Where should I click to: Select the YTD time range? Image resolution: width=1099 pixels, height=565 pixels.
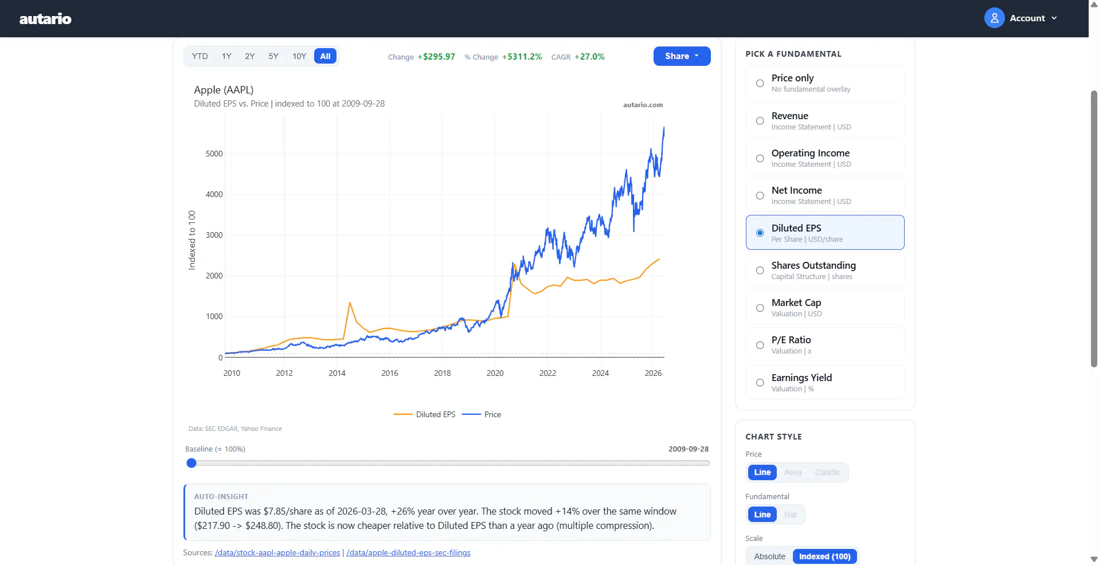[200, 56]
